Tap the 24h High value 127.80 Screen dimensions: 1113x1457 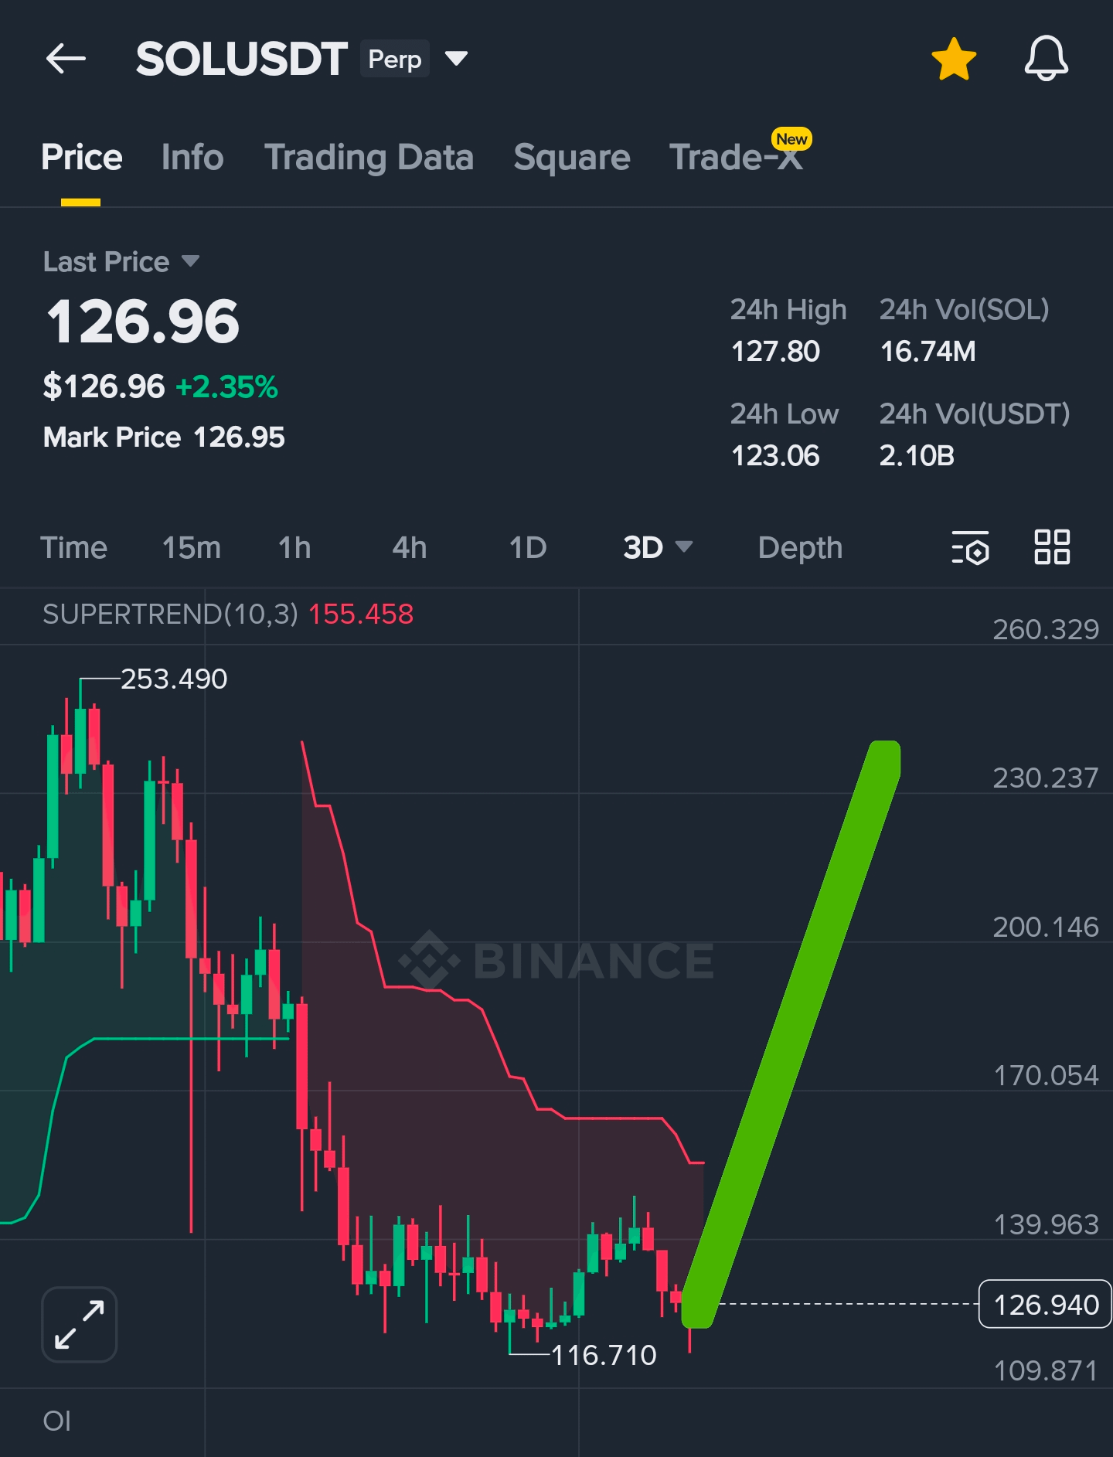point(775,352)
